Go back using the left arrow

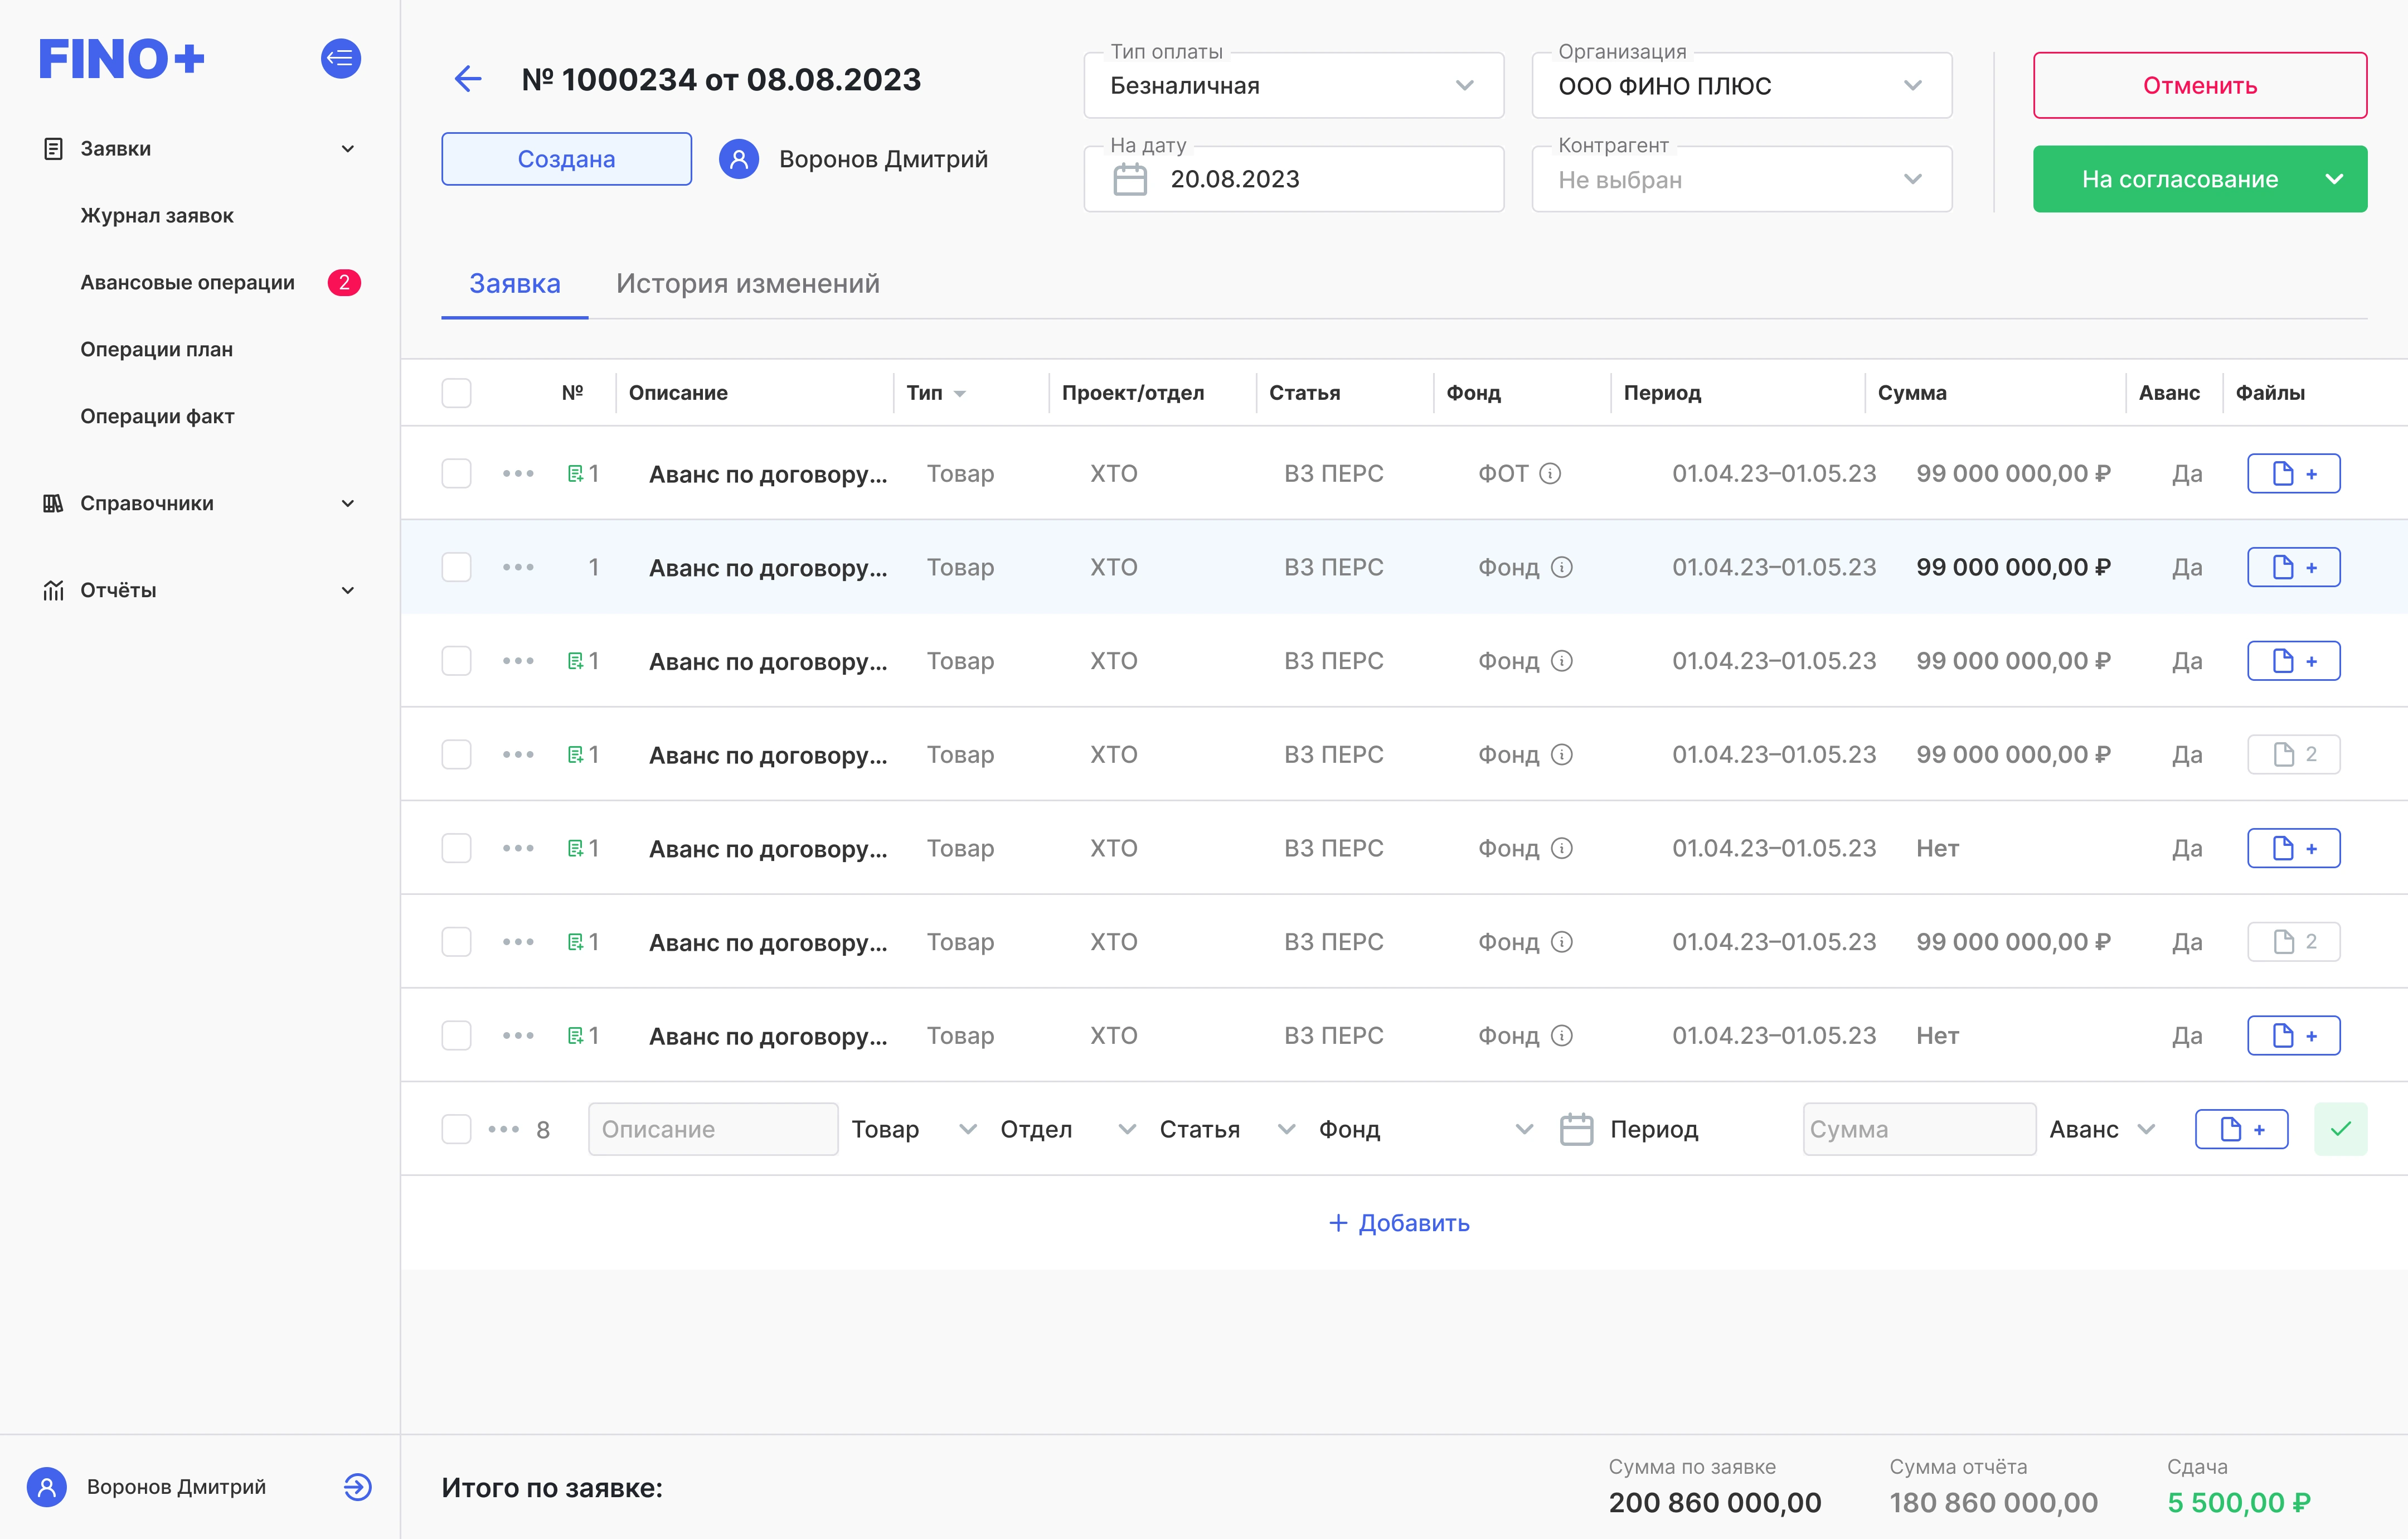468,79
